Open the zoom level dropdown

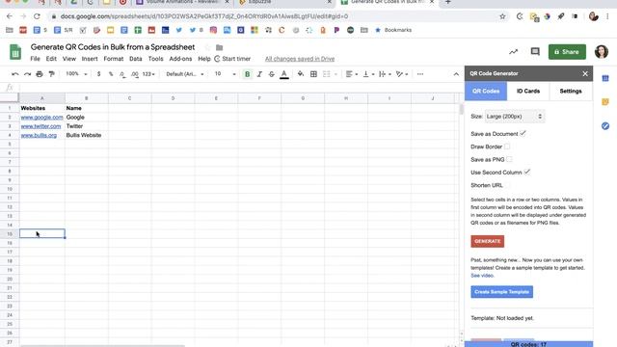click(x=76, y=74)
